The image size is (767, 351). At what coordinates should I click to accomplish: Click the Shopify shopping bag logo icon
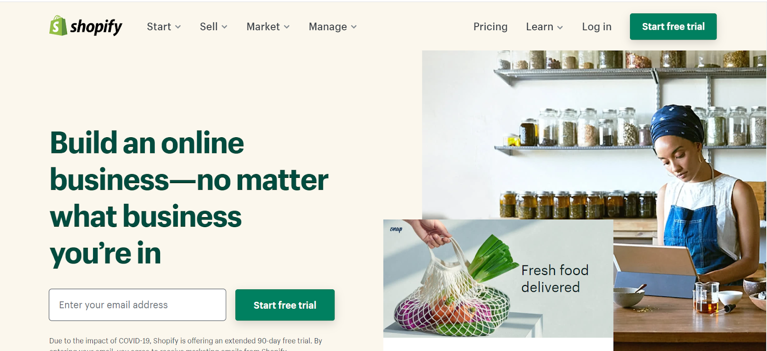coord(58,25)
